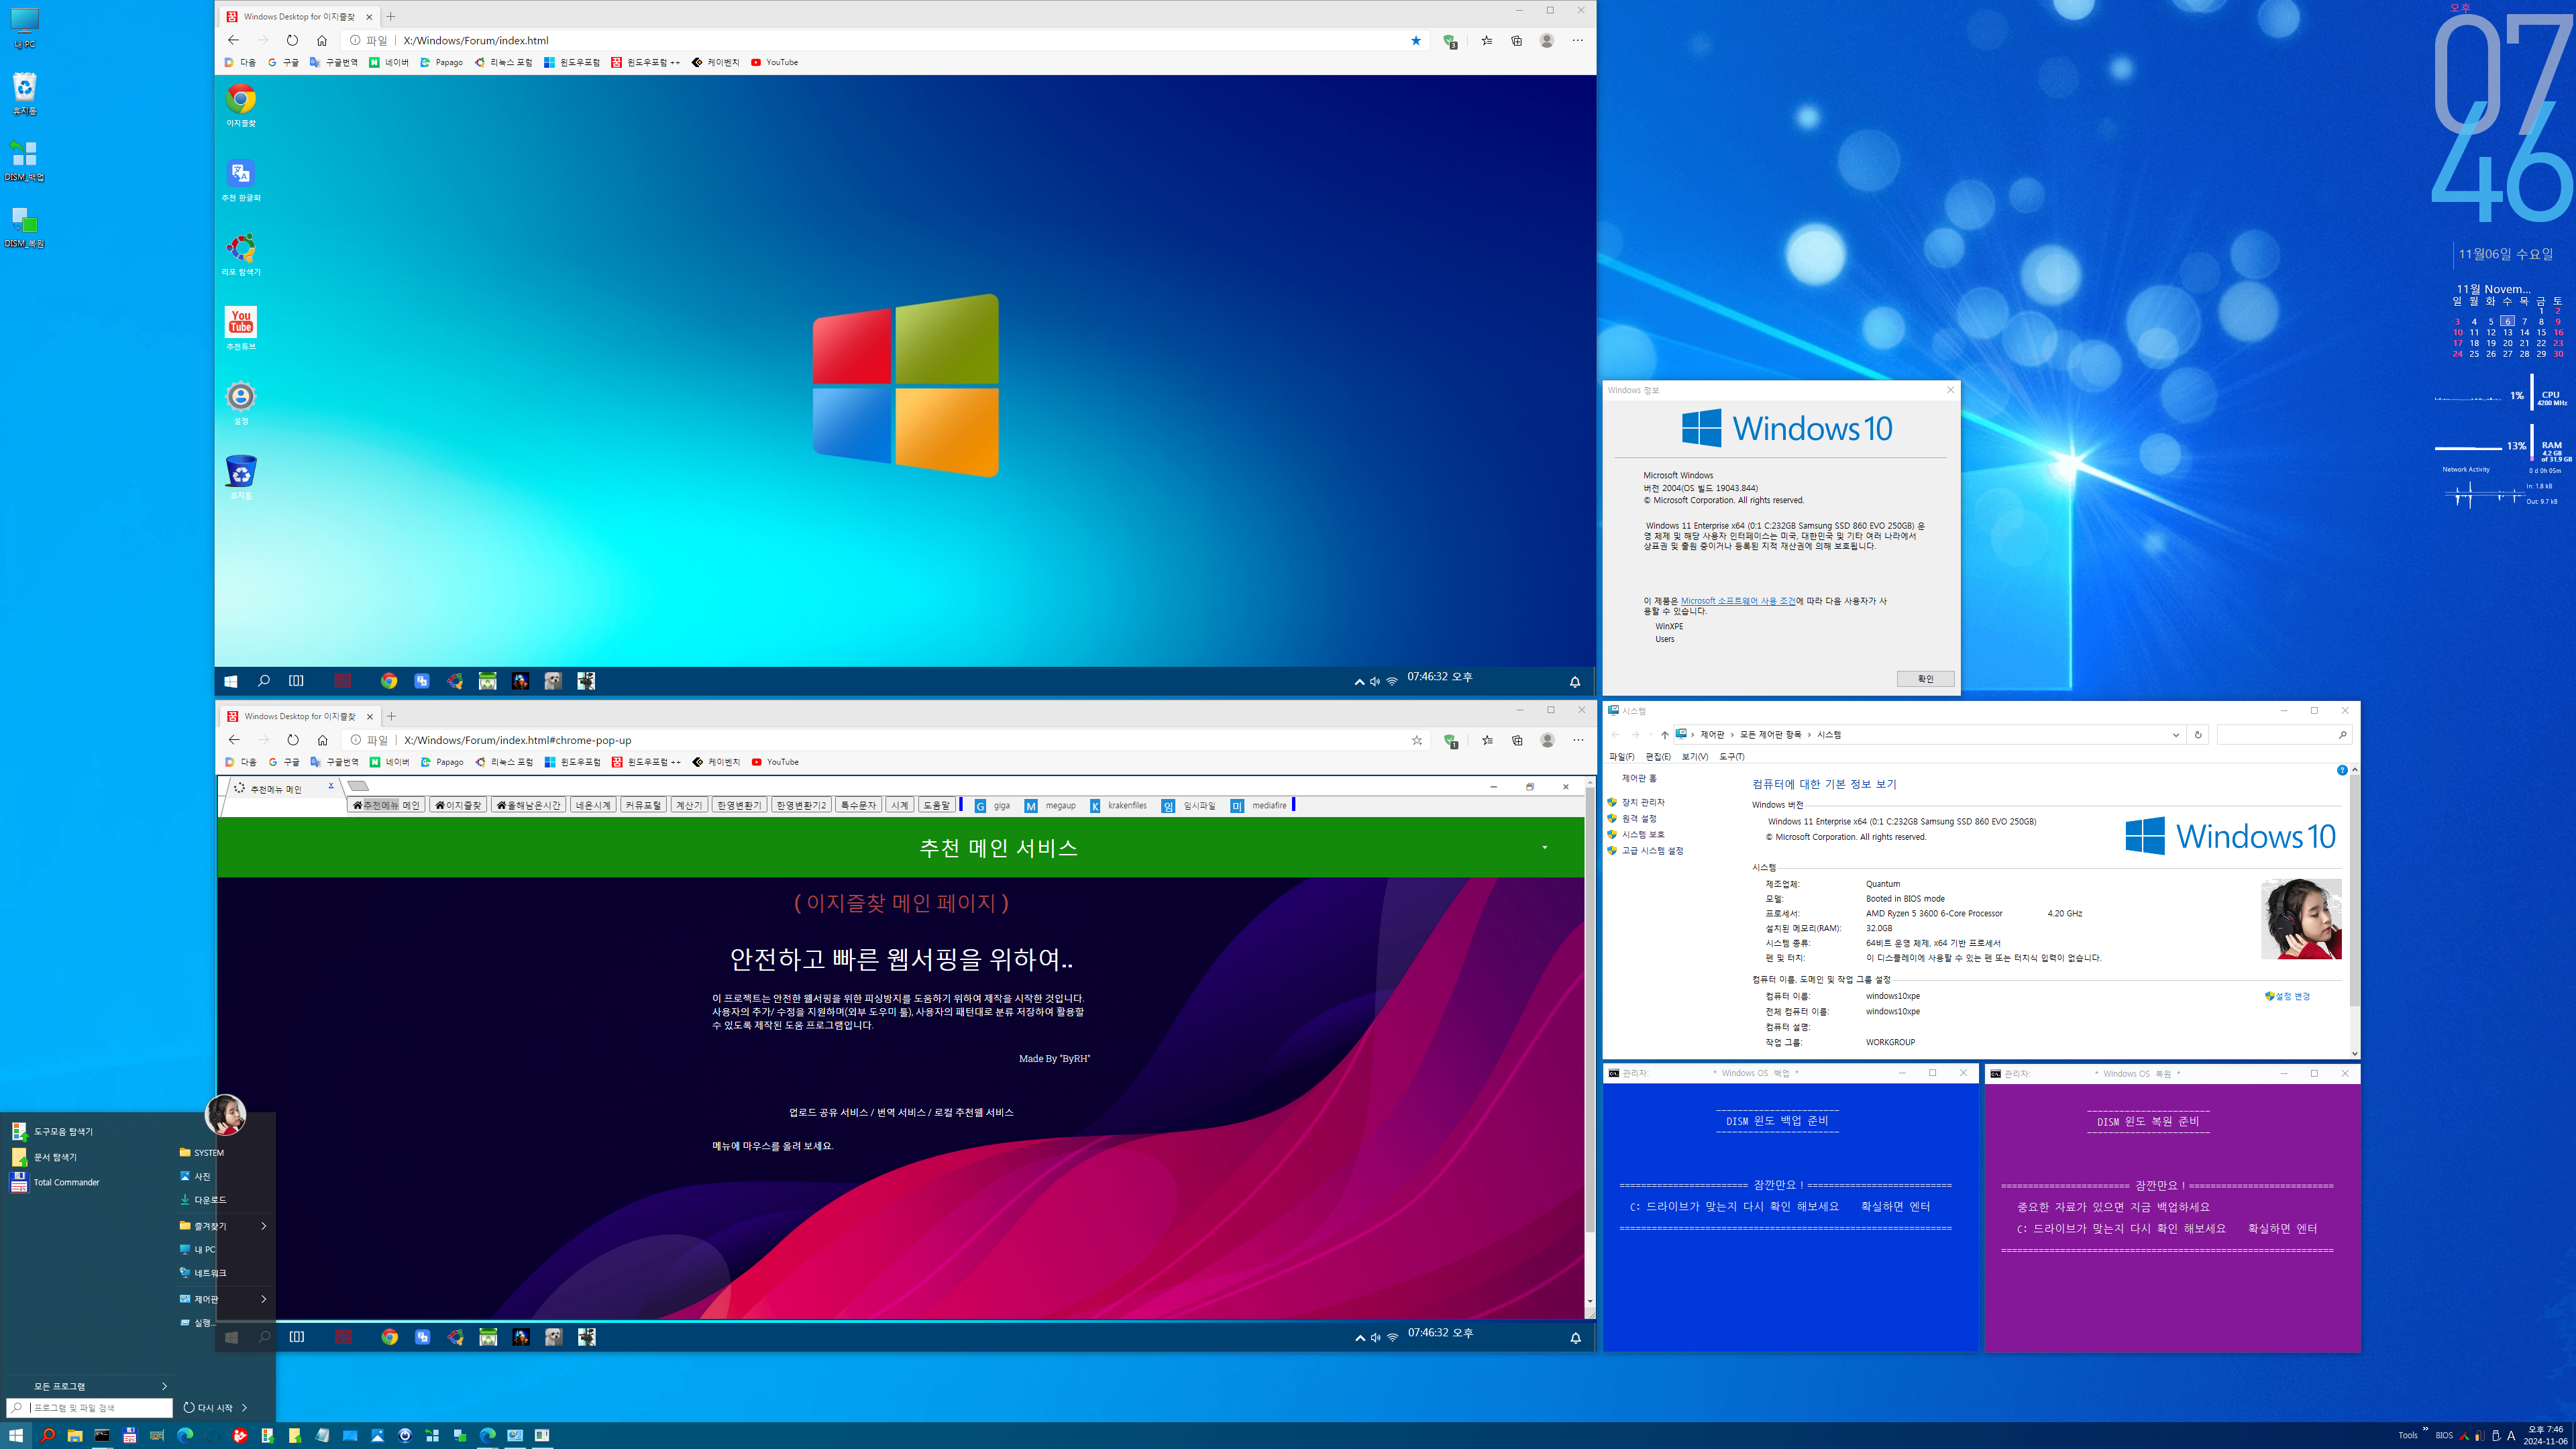Viewport: 2576px width, 1449px height.
Task: Open collections icon in top browser toolbar
Action: click(x=1516, y=40)
